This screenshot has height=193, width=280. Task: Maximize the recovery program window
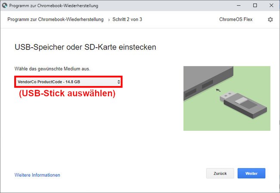coord(255,6)
